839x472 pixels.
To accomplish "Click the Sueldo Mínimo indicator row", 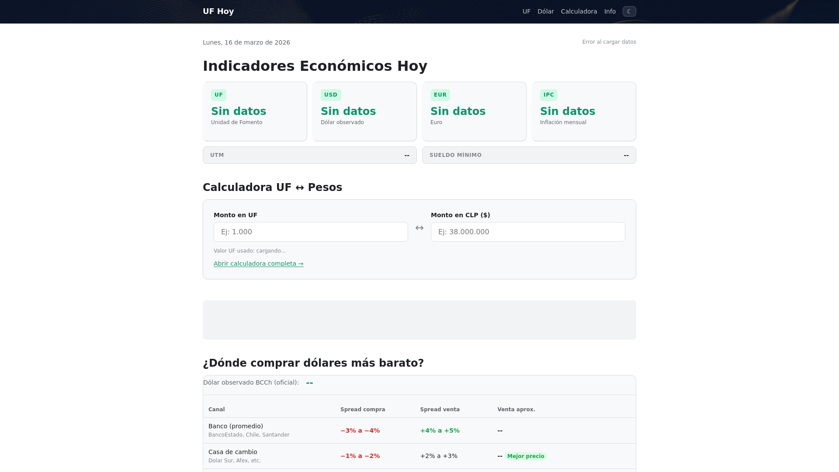I will click(x=529, y=155).
